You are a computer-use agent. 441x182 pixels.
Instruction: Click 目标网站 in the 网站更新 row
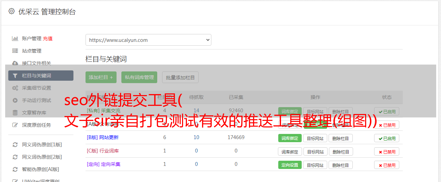315,138
